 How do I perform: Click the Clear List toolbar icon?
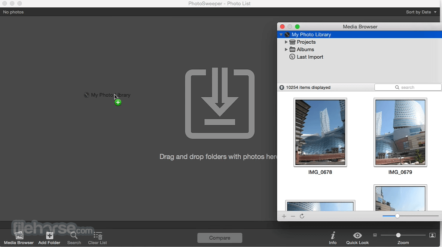(x=98, y=235)
